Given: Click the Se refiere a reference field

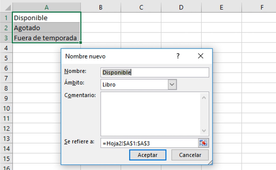Looking at the screenshot, I should coord(149,143).
